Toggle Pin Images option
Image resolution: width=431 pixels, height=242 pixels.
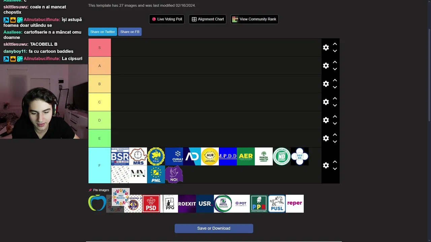(x=99, y=190)
